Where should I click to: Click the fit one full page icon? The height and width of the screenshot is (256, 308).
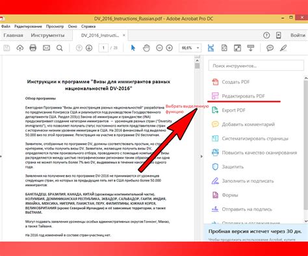224,48
